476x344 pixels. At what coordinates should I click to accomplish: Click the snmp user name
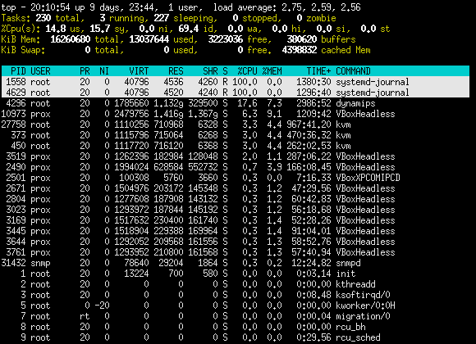click(x=40, y=263)
